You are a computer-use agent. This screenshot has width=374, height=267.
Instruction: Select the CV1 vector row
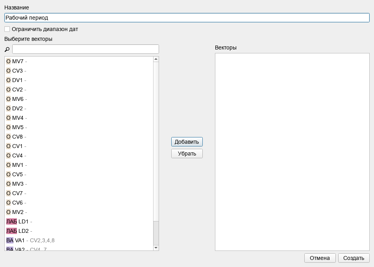pyautogui.click(x=79, y=146)
